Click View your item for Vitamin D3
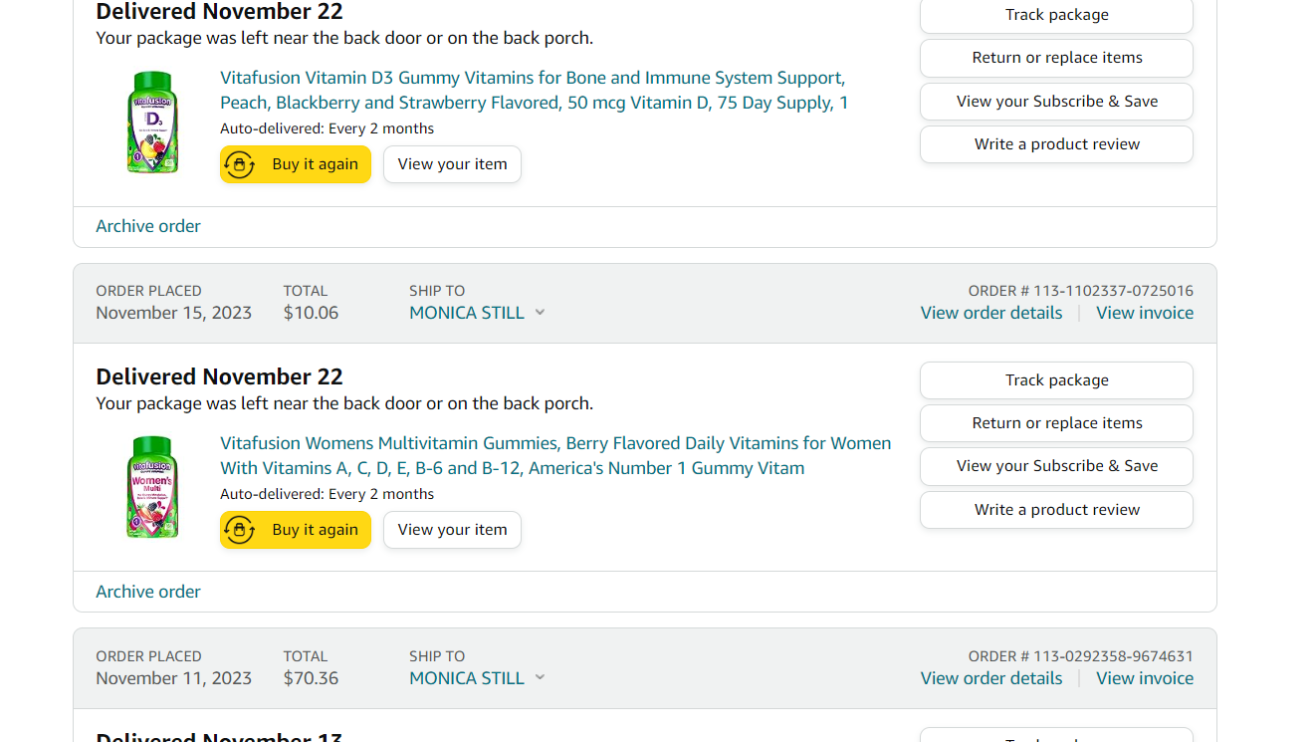Viewport: 1316px width, 742px height. point(452,164)
